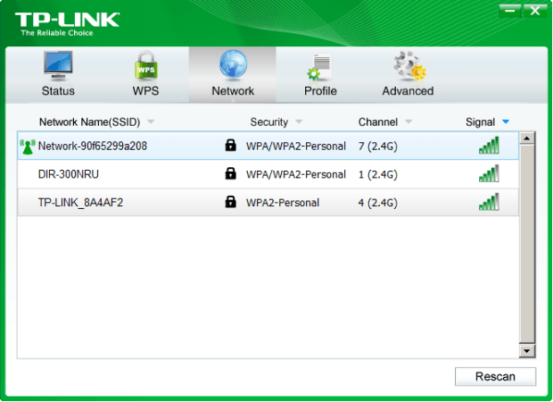The width and height of the screenshot is (553, 402).
Task: Click the connected antenna icon beside Network-90f65299a208
Action: pos(28,147)
